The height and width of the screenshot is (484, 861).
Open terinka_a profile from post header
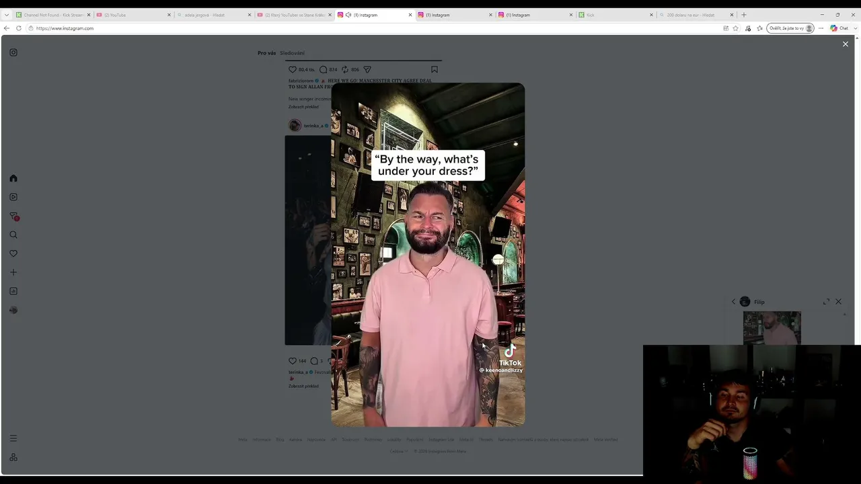pos(312,126)
